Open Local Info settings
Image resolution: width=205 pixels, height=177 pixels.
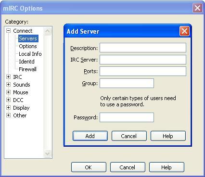click(x=30, y=54)
